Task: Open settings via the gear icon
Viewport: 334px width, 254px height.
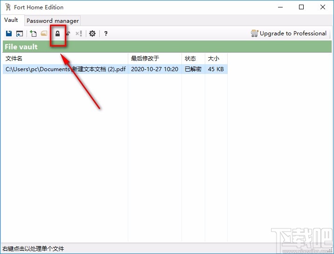Action: click(92, 33)
